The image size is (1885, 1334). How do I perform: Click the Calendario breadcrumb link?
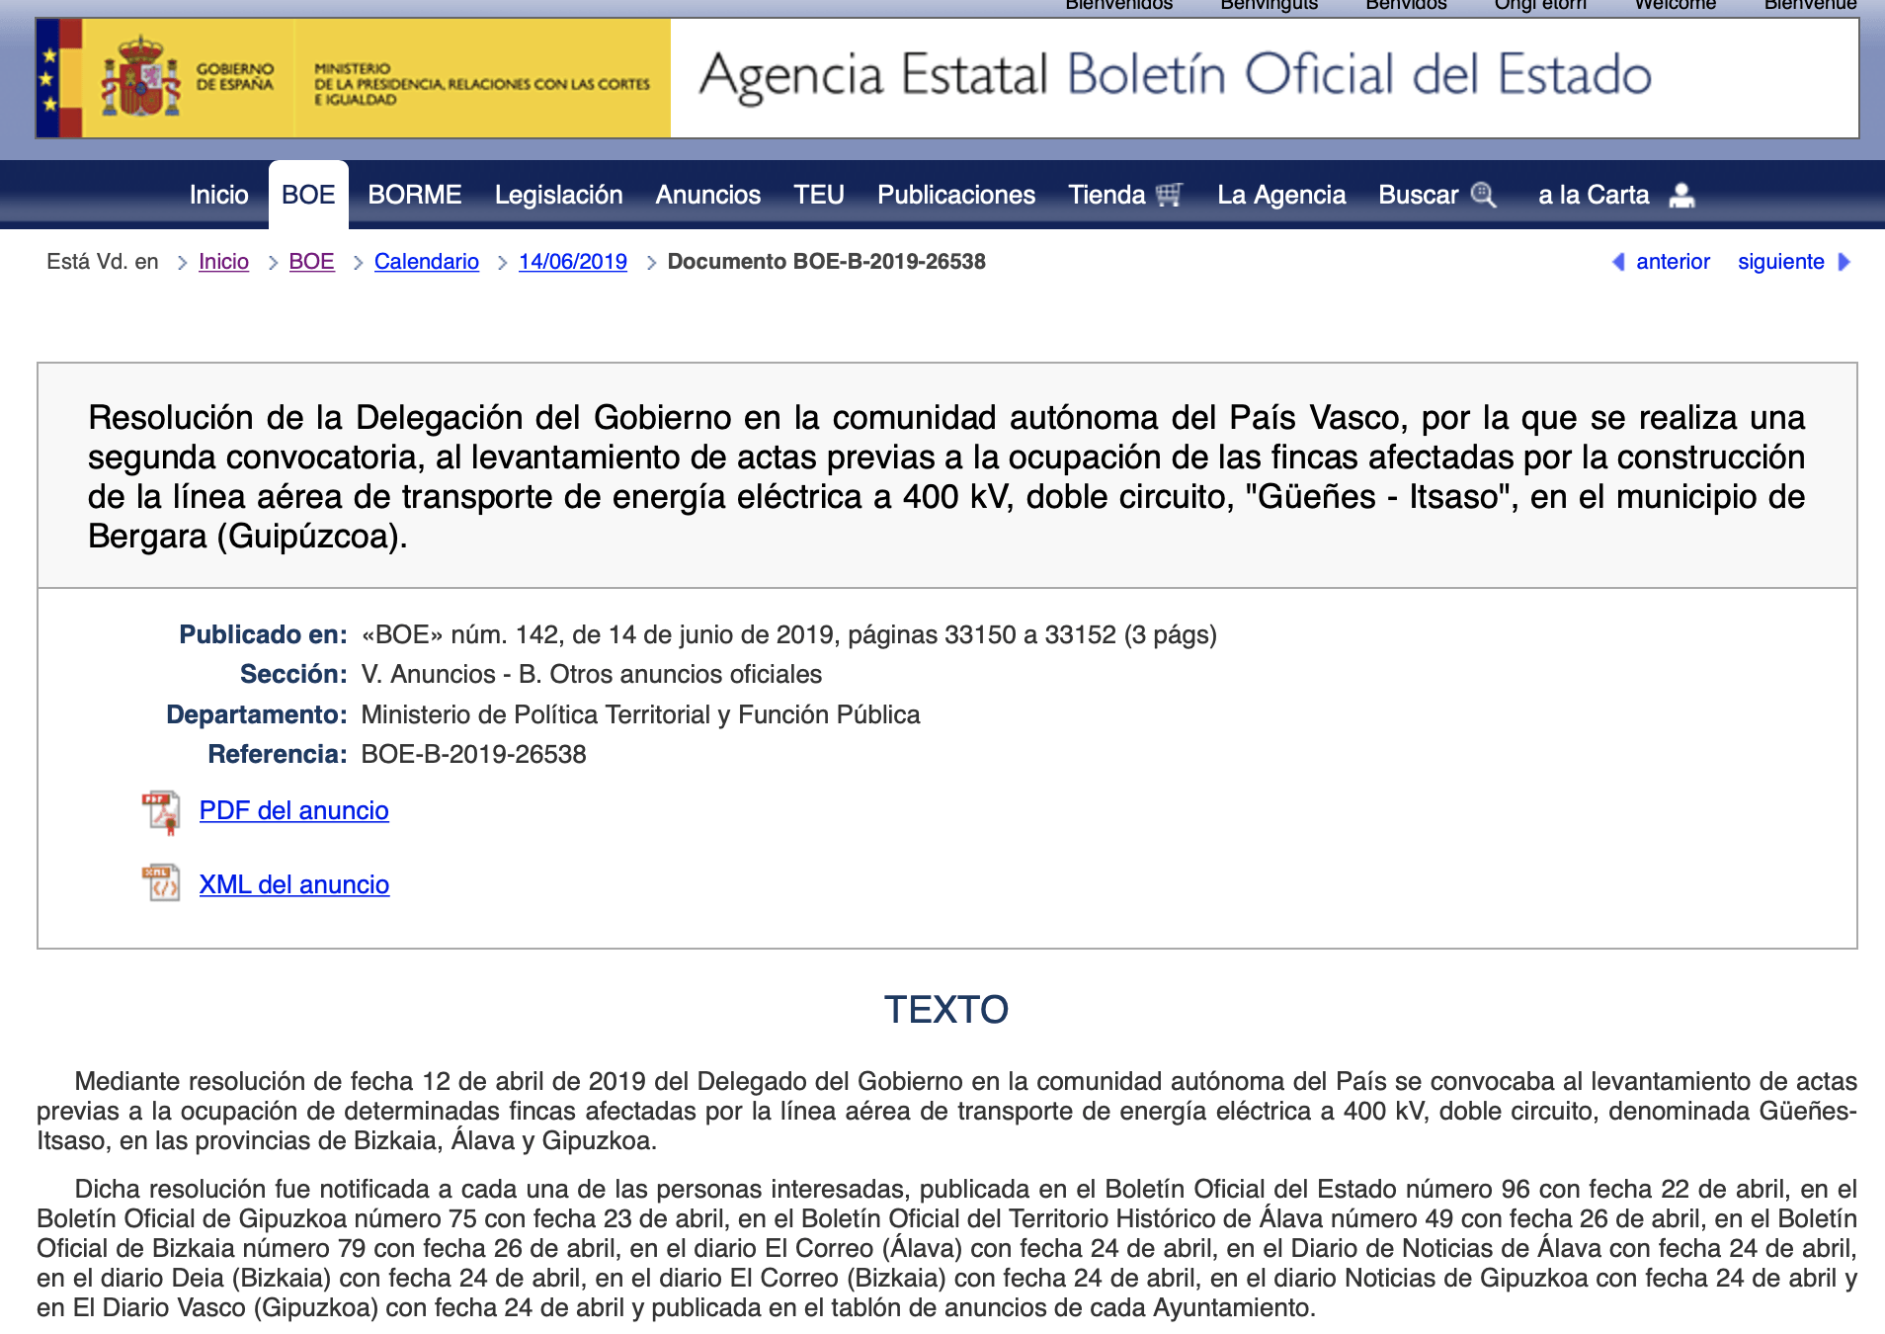click(x=426, y=262)
